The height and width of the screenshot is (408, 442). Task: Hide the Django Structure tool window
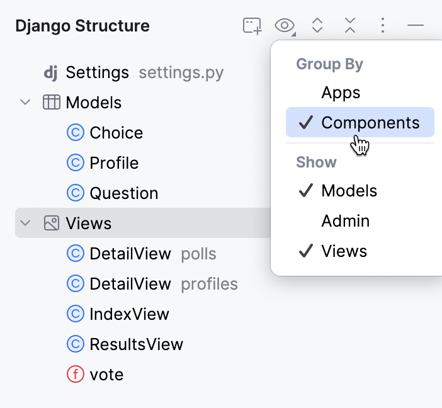[416, 26]
